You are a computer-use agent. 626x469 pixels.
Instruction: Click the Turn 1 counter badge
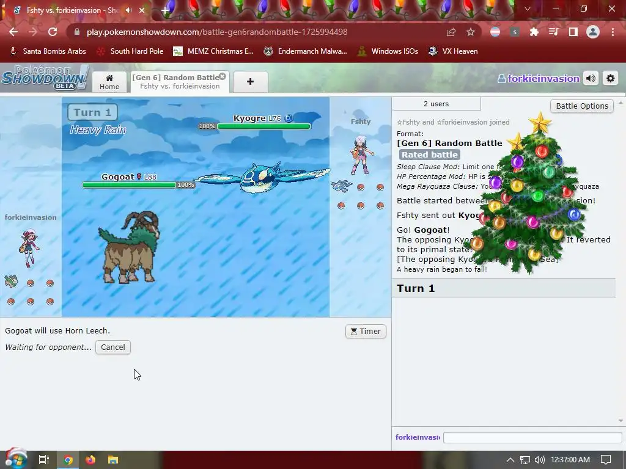pos(93,112)
